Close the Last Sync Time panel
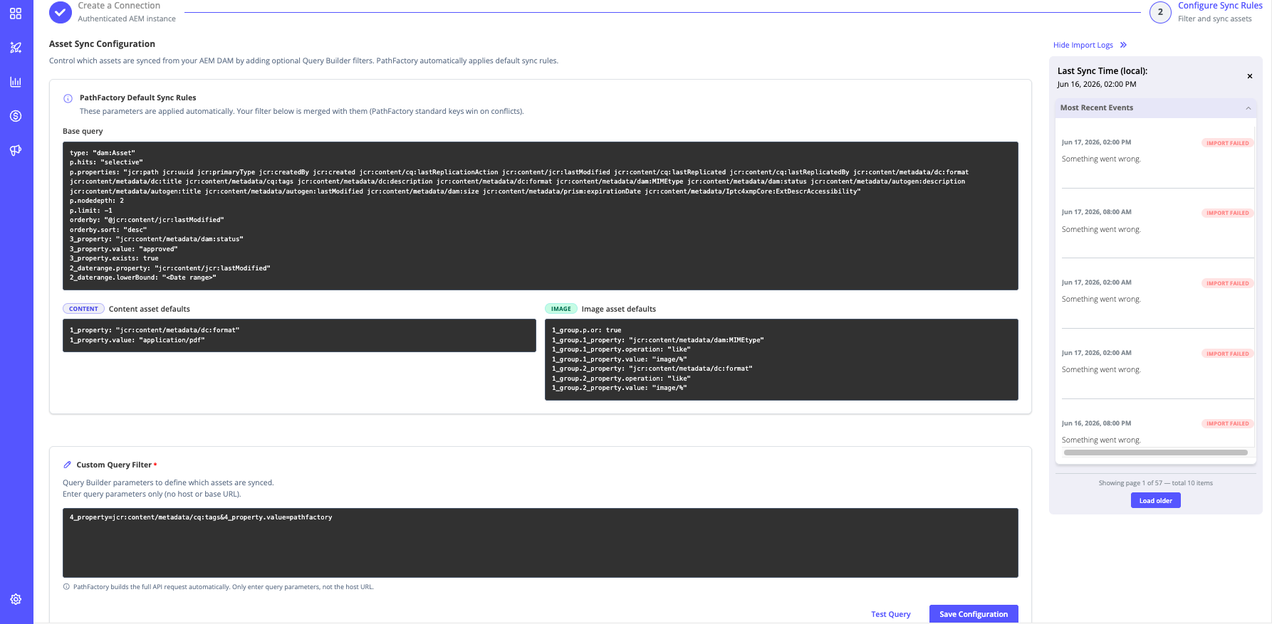 [x=1250, y=76]
